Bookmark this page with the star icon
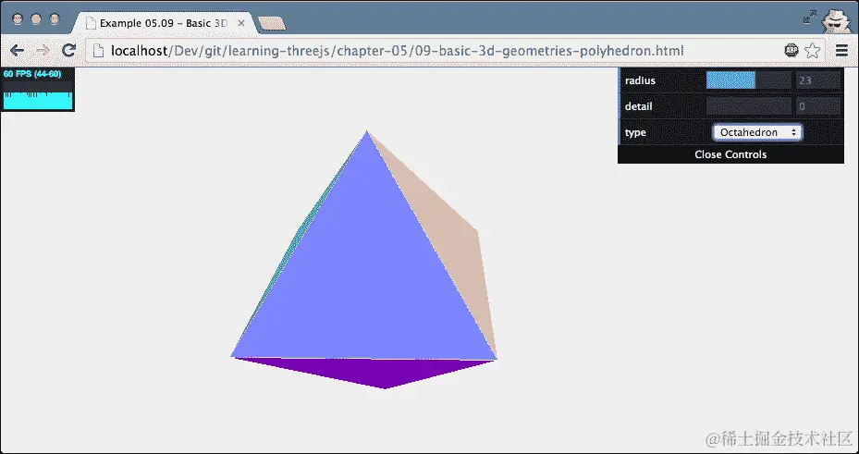The height and width of the screenshot is (454, 859). click(813, 51)
